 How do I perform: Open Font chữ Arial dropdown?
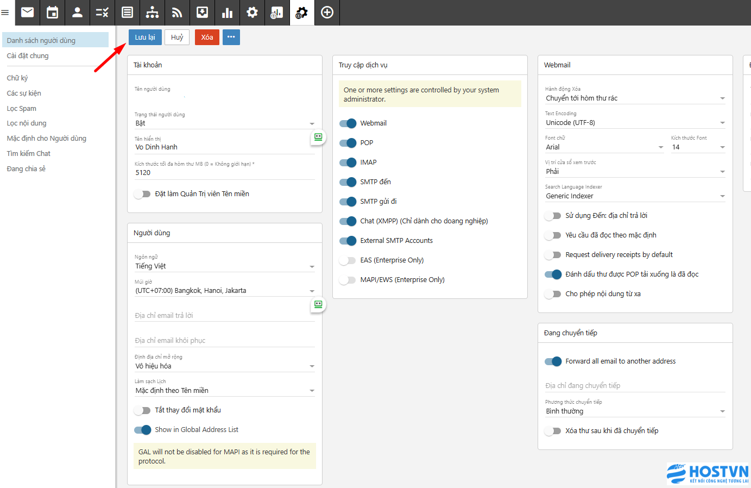pos(604,147)
